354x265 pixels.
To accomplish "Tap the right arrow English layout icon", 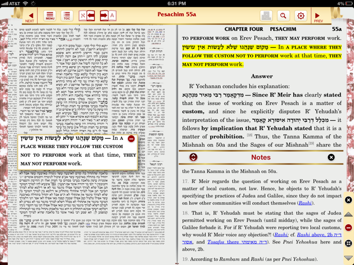I will [107, 16].
